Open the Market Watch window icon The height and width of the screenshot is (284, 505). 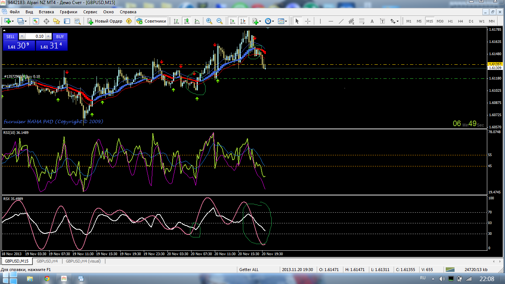pyautogui.click(x=36, y=21)
